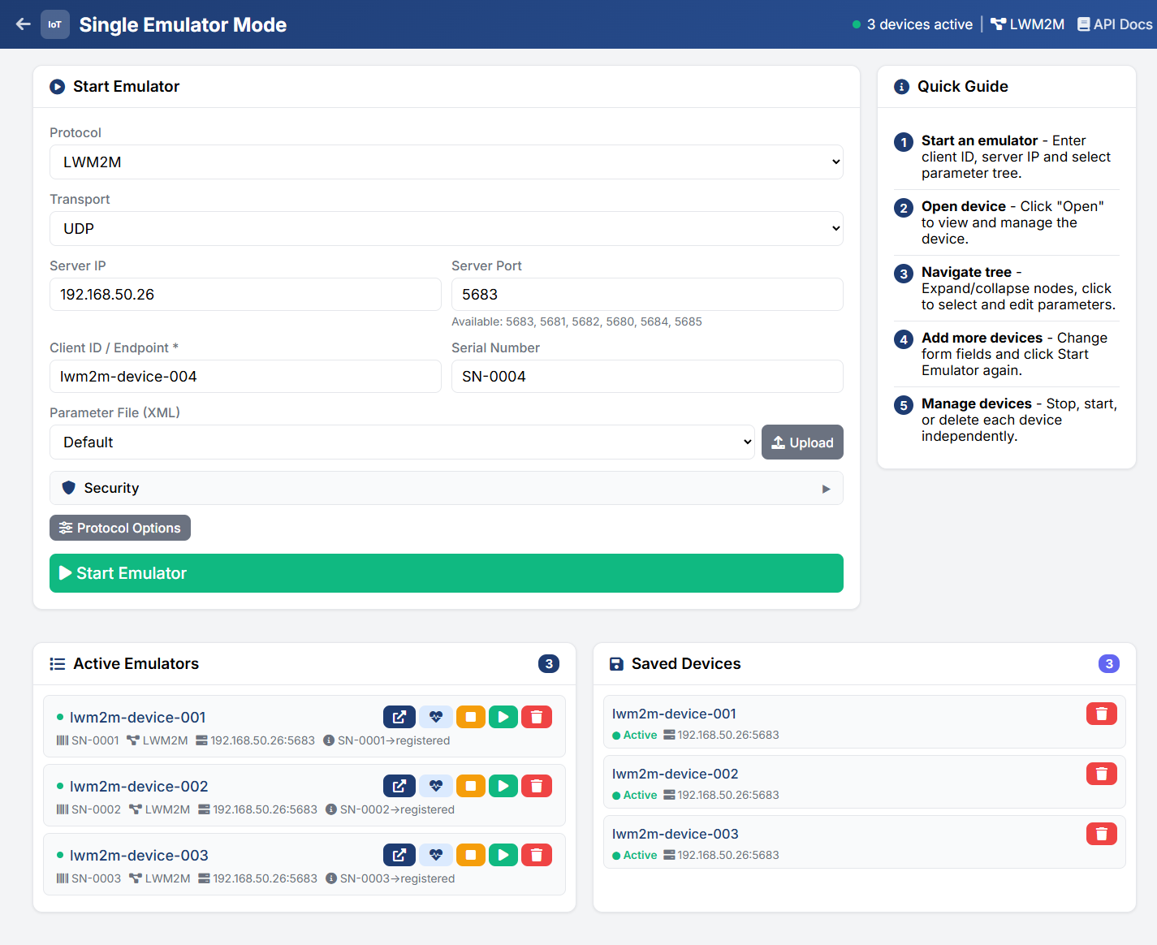Delete active emulator lwm2m-device-003
This screenshot has height=945, width=1157.
(x=537, y=855)
